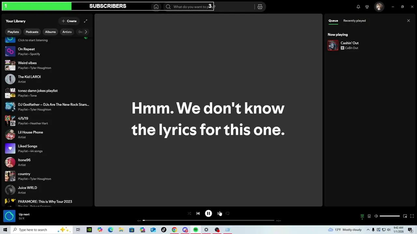Click the 'What do you want to play?' search field
The height and width of the screenshot is (234, 417).
209,6
